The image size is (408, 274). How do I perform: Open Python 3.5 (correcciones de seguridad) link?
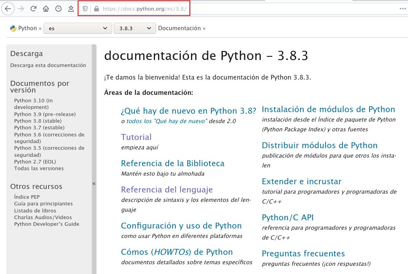click(49, 152)
